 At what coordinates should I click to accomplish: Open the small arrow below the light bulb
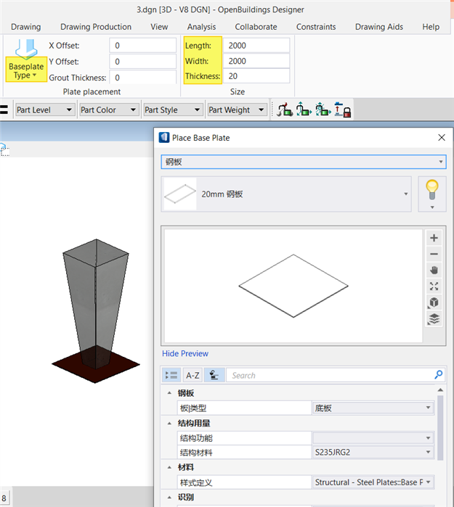click(432, 207)
